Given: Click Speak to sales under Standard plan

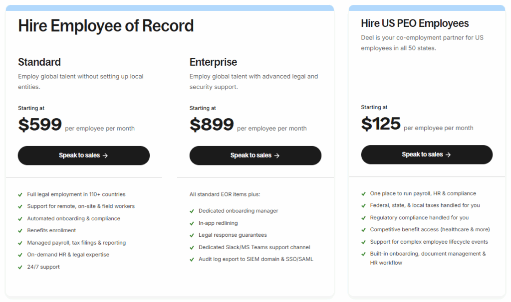Looking at the screenshot, I should (x=83, y=155).
